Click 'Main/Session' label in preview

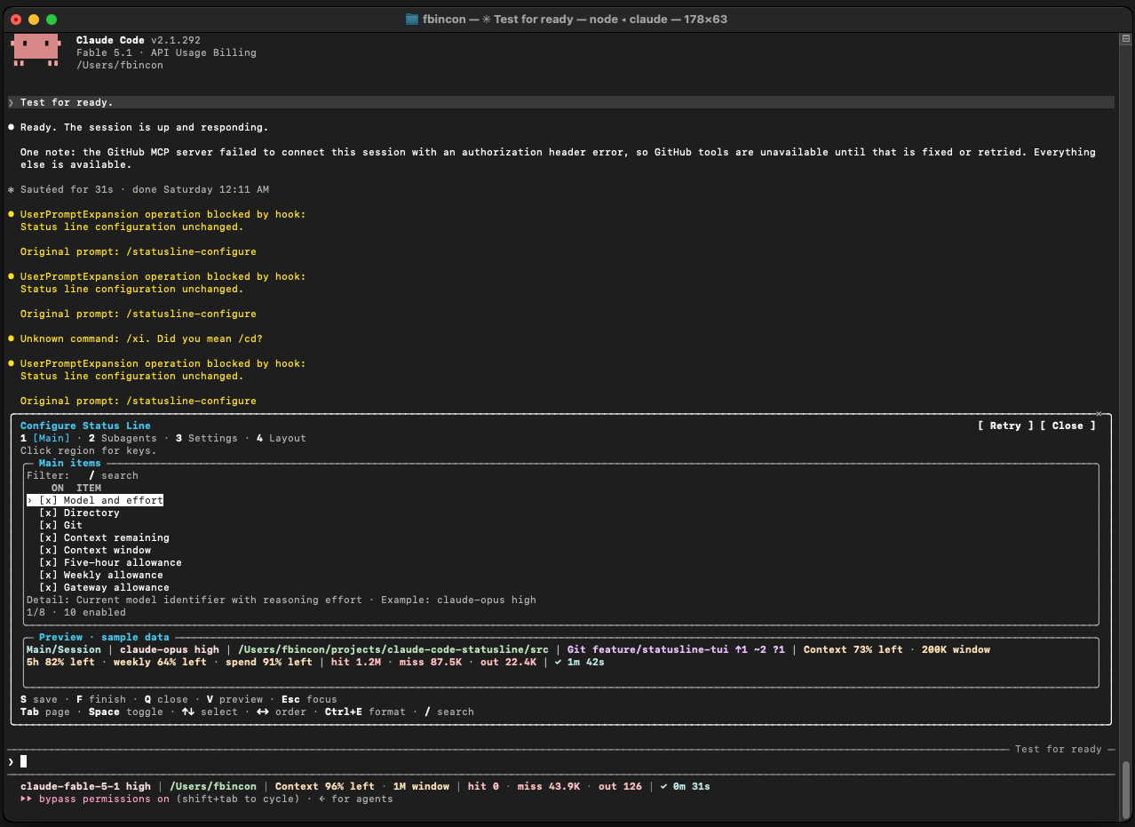64,649
